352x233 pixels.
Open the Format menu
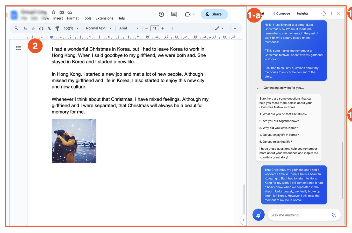coord(73,18)
